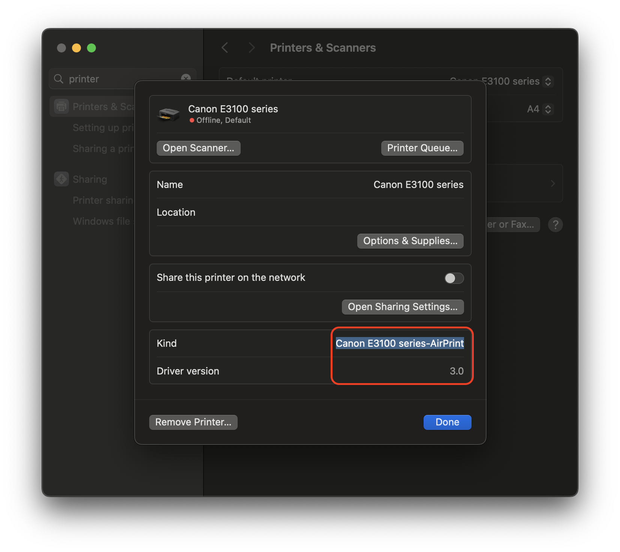Click the Printers & Scanners window title
620x552 pixels.
pyautogui.click(x=323, y=48)
